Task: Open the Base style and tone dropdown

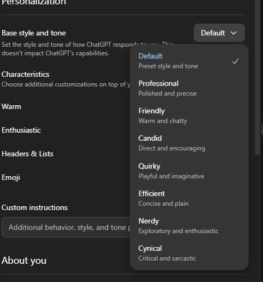Action: click(219, 33)
